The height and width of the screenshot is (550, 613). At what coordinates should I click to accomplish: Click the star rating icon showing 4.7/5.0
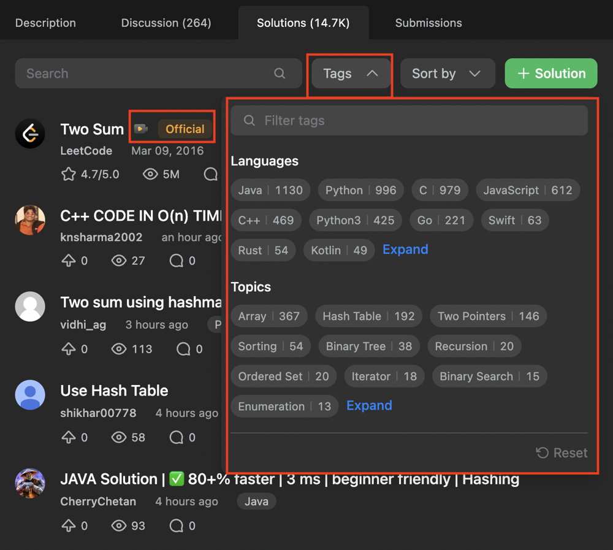click(x=68, y=174)
